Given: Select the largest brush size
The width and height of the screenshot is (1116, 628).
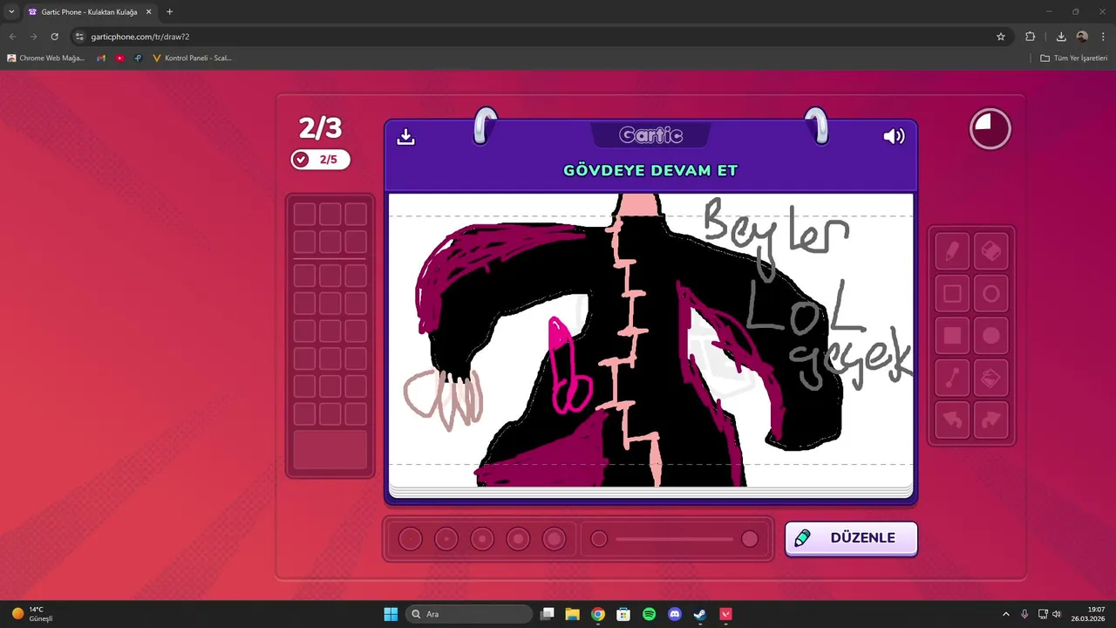Looking at the screenshot, I should (554, 539).
